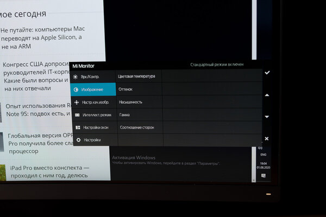
Task: Open the Настройки menu item
Action: pos(96,140)
